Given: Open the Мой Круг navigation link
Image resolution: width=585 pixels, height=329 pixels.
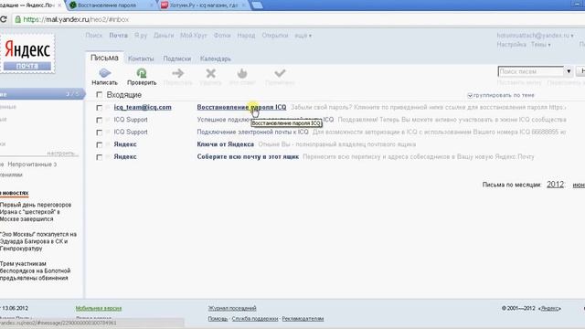Looking at the screenshot, I should click(x=193, y=36).
